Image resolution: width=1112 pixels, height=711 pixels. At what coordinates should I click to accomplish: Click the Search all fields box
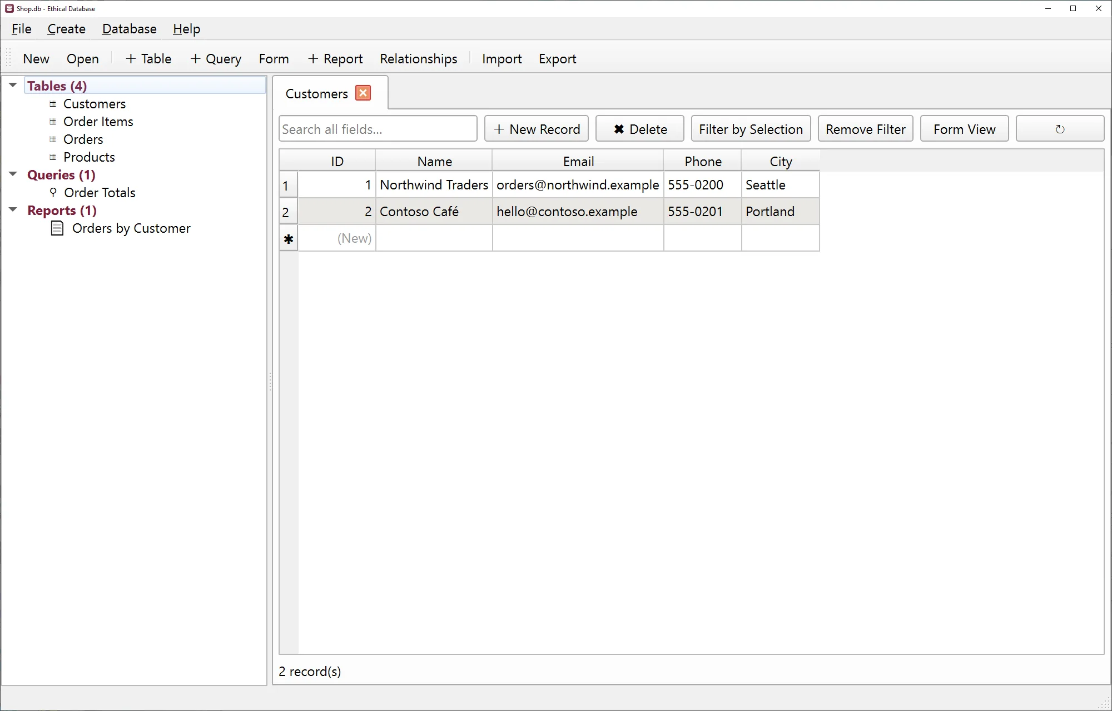(378, 129)
